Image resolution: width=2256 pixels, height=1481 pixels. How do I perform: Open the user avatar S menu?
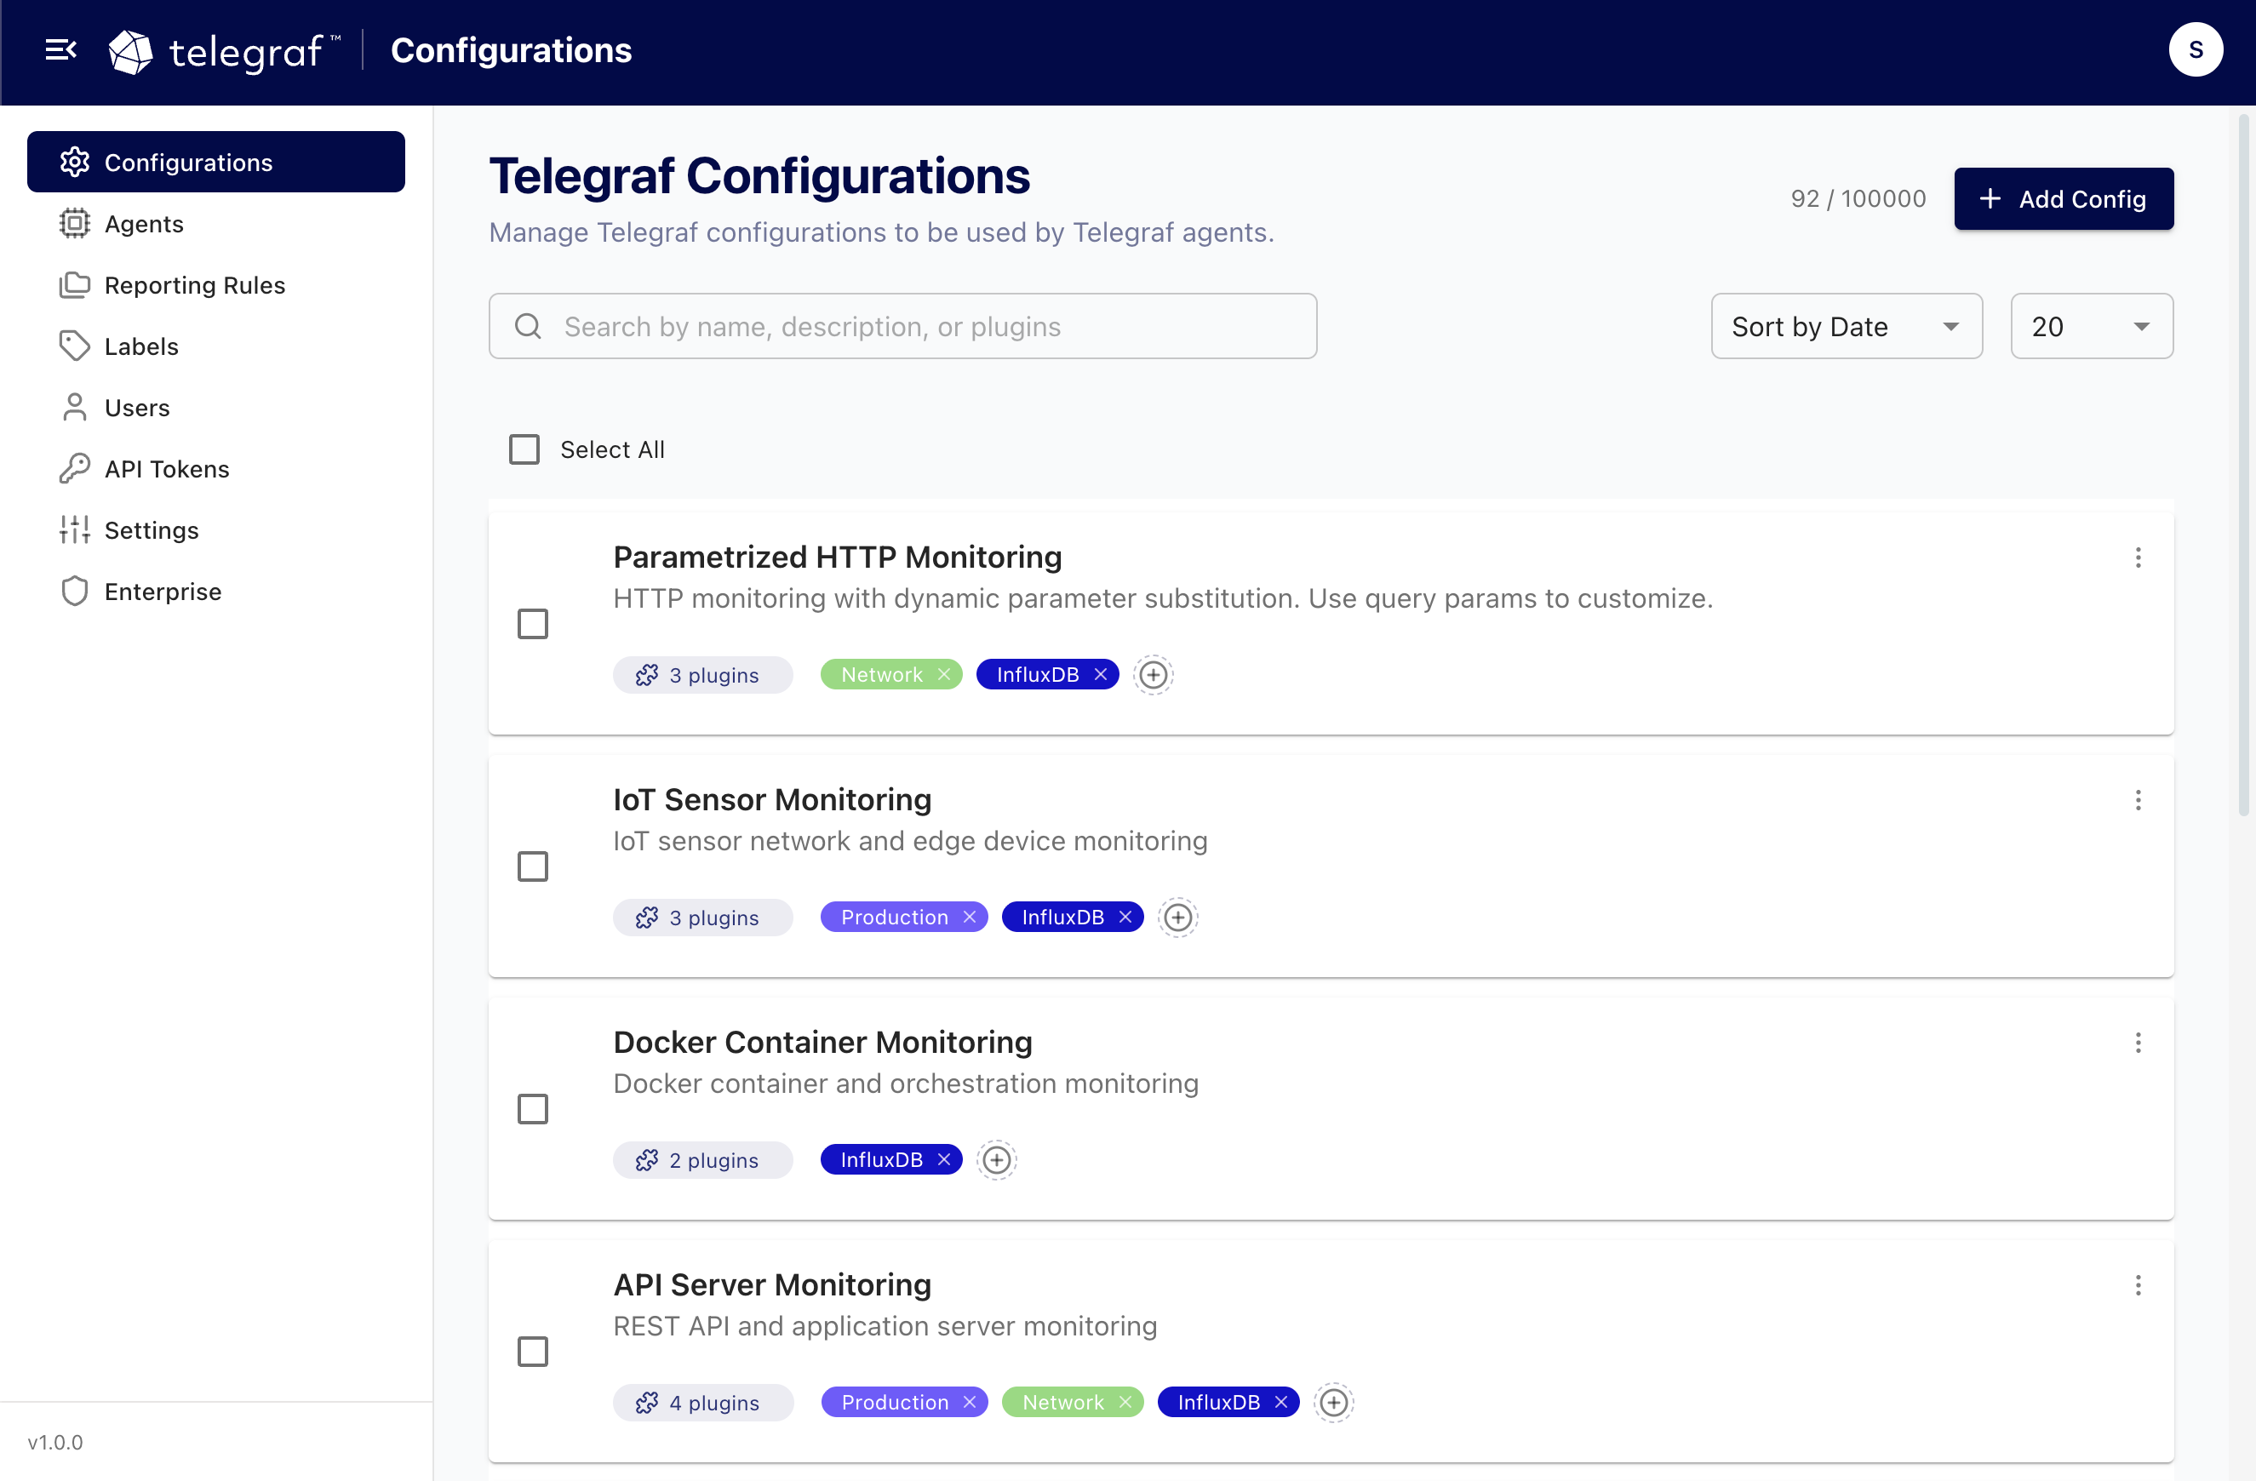click(x=2196, y=49)
